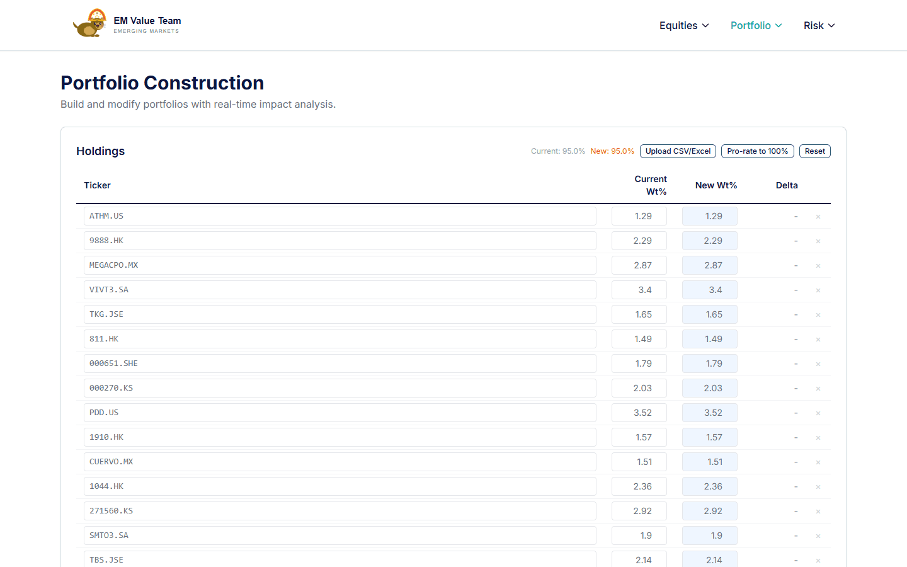Remove the VIVT3.SA holding
Screen dimensions: 907x567
818,290
